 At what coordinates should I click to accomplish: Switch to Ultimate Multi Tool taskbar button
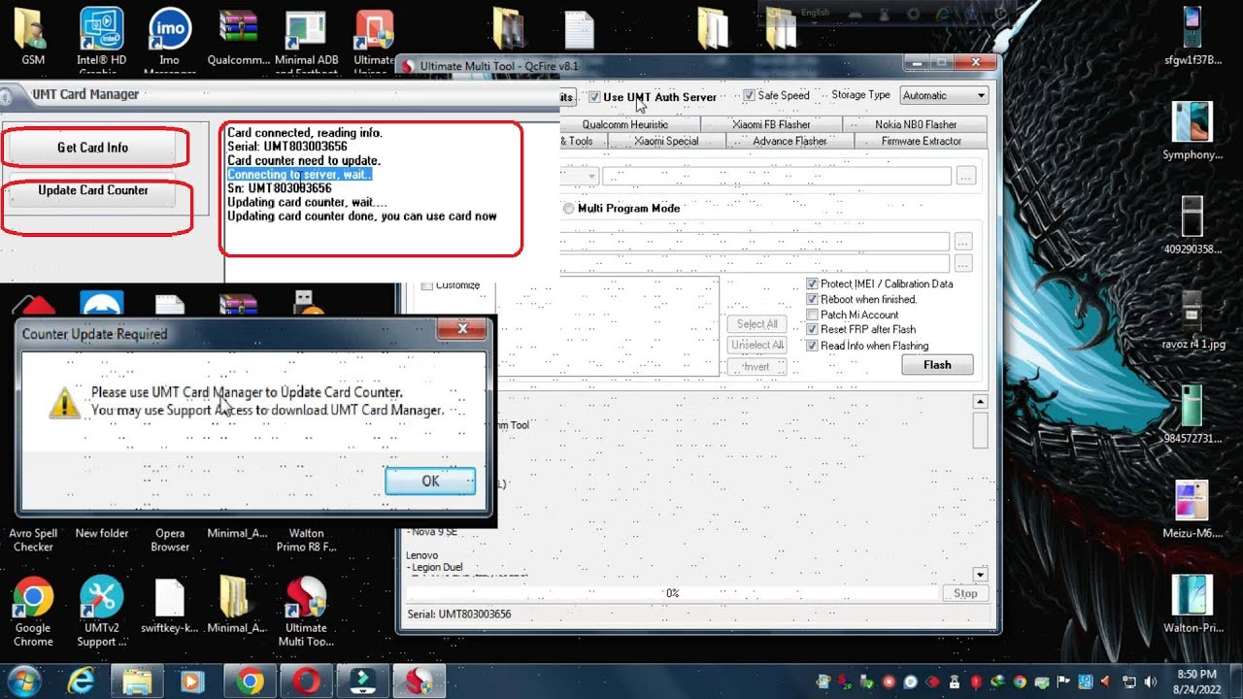coord(419,682)
